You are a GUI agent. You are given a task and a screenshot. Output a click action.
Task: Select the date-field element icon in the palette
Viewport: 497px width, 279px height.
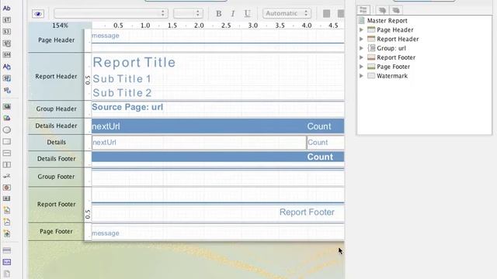click(7, 43)
